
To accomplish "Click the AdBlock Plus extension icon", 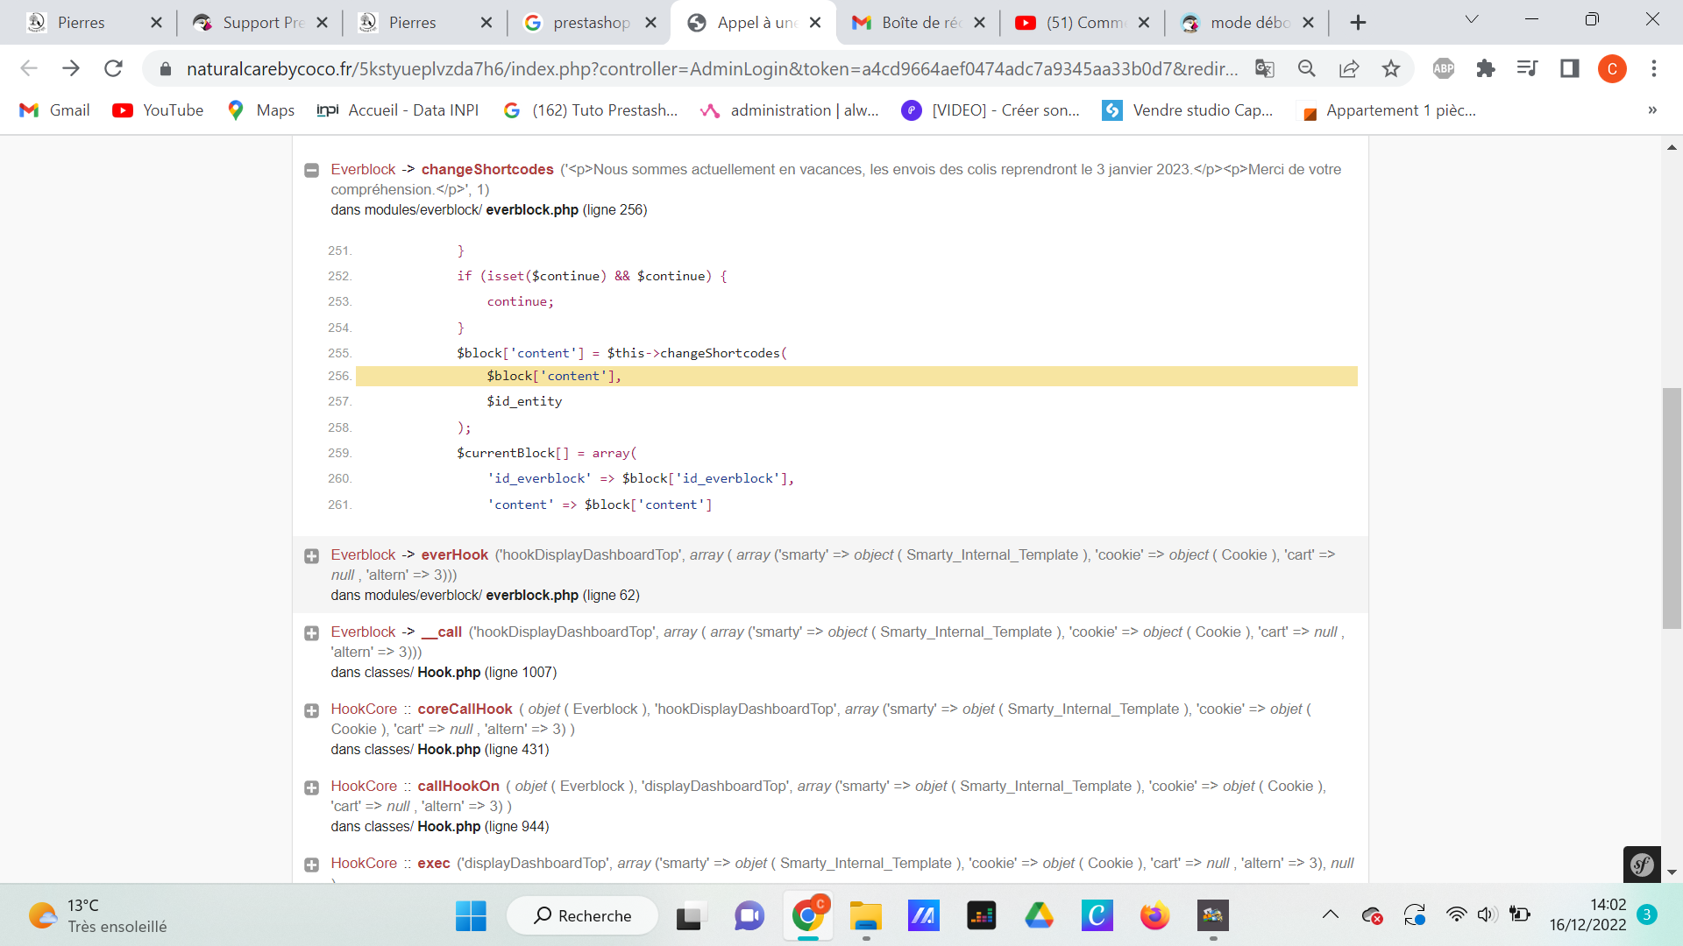I will click(1443, 68).
